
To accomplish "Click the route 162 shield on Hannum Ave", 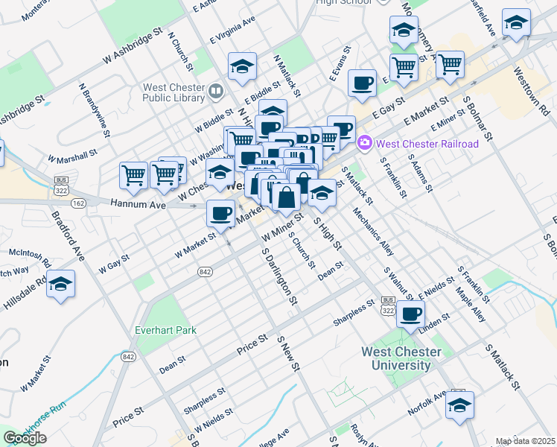I will coord(78,203).
